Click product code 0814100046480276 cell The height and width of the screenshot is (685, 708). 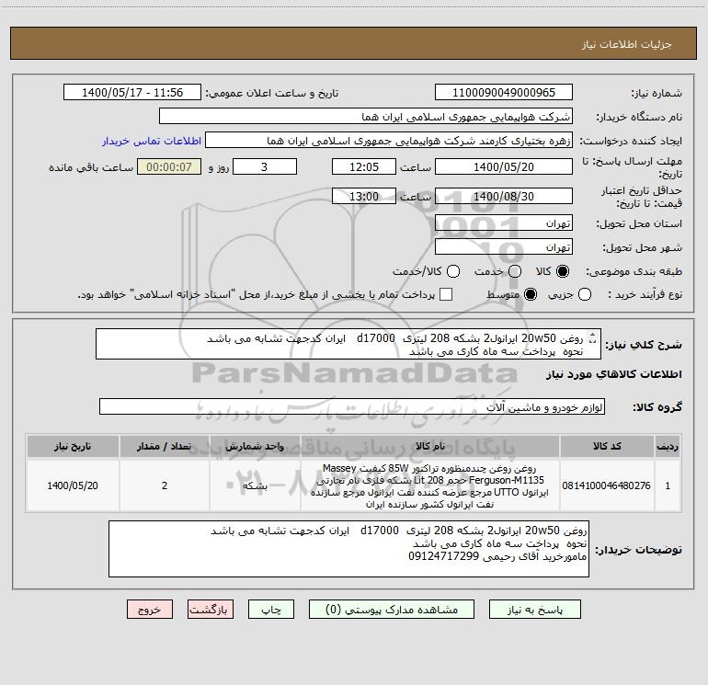point(607,485)
